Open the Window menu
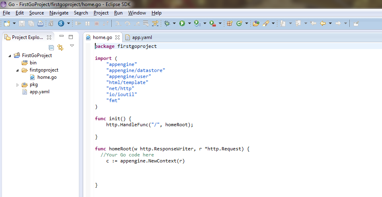 [137, 13]
